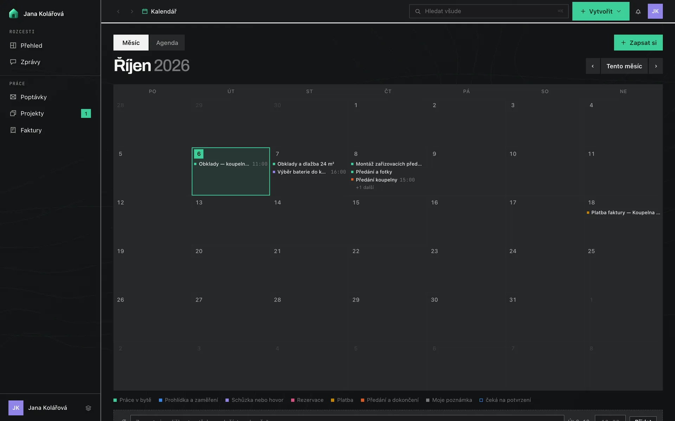Open event Obklady a dlažba 24 m²
This screenshot has height=421, width=675.
tap(309, 164)
